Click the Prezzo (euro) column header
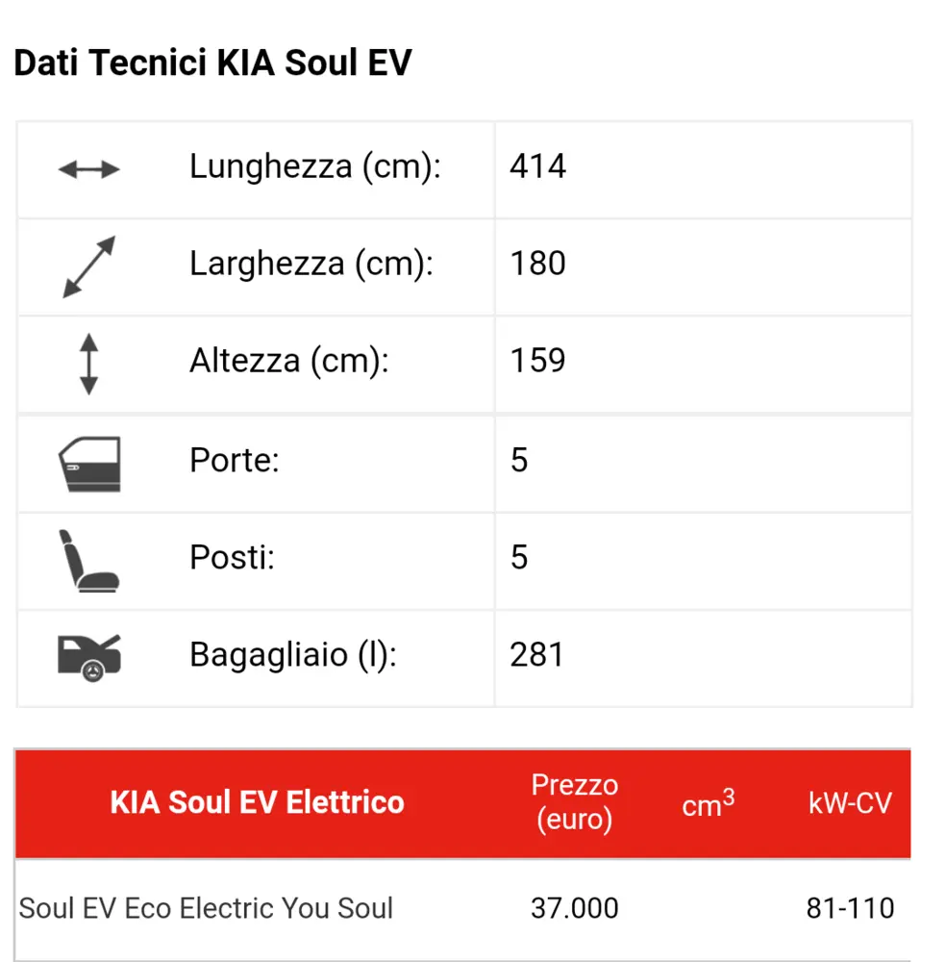Image resolution: width=945 pixels, height=962 pixels. point(575,802)
